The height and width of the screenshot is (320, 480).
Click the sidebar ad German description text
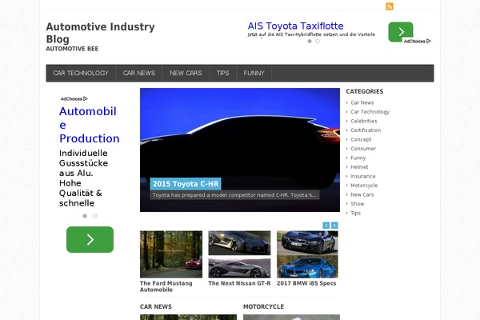83,178
